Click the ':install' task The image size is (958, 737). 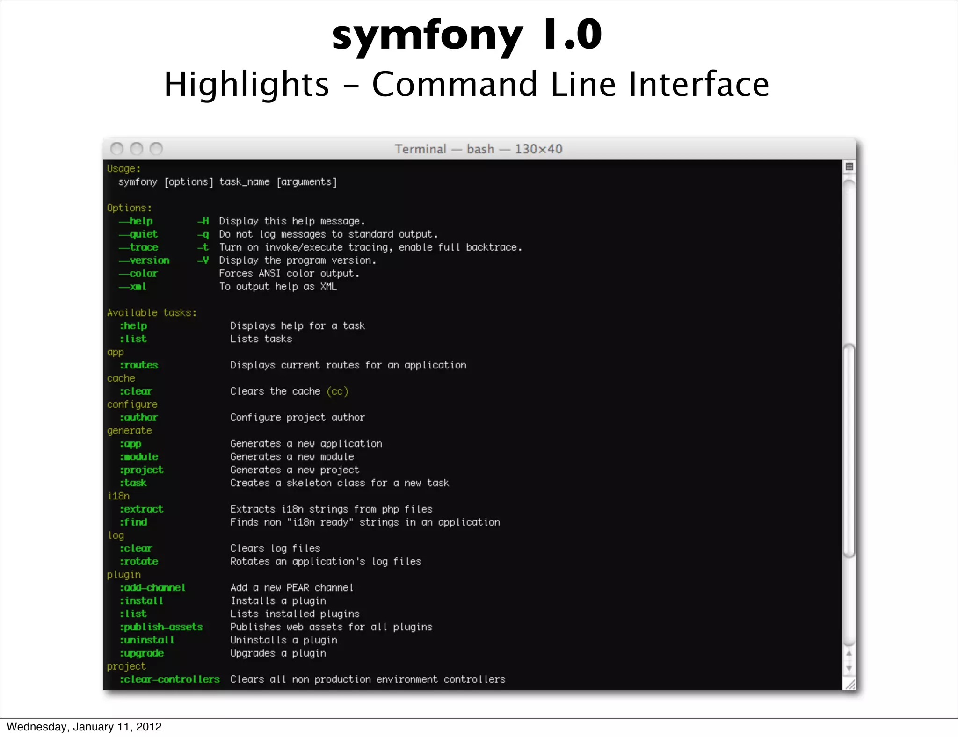point(142,601)
